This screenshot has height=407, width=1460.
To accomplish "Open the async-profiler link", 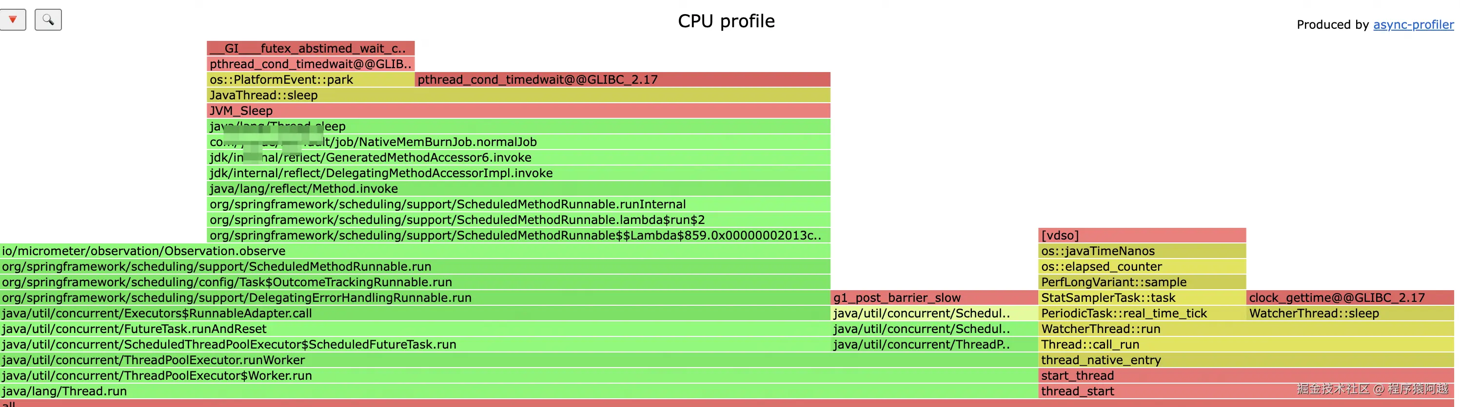I will [1413, 24].
